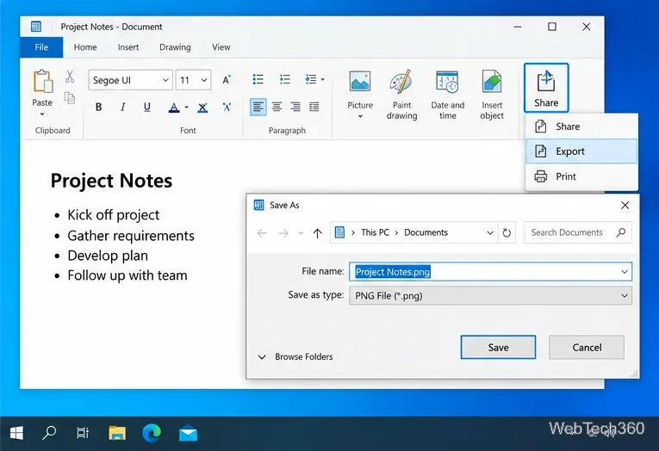Select Print in the dropdown menu

581,176
